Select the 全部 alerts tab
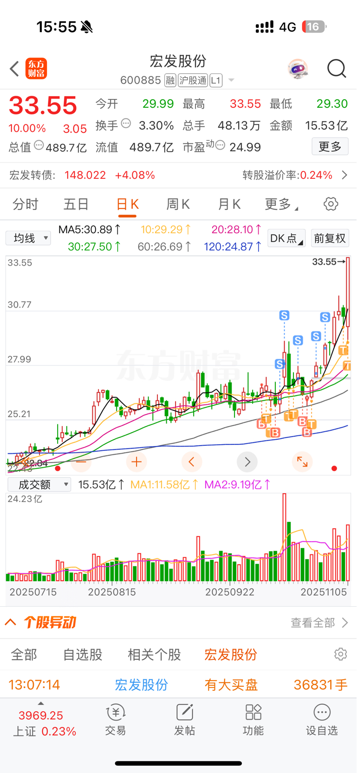The width and height of the screenshot is (357, 773). pyautogui.click(x=24, y=655)
